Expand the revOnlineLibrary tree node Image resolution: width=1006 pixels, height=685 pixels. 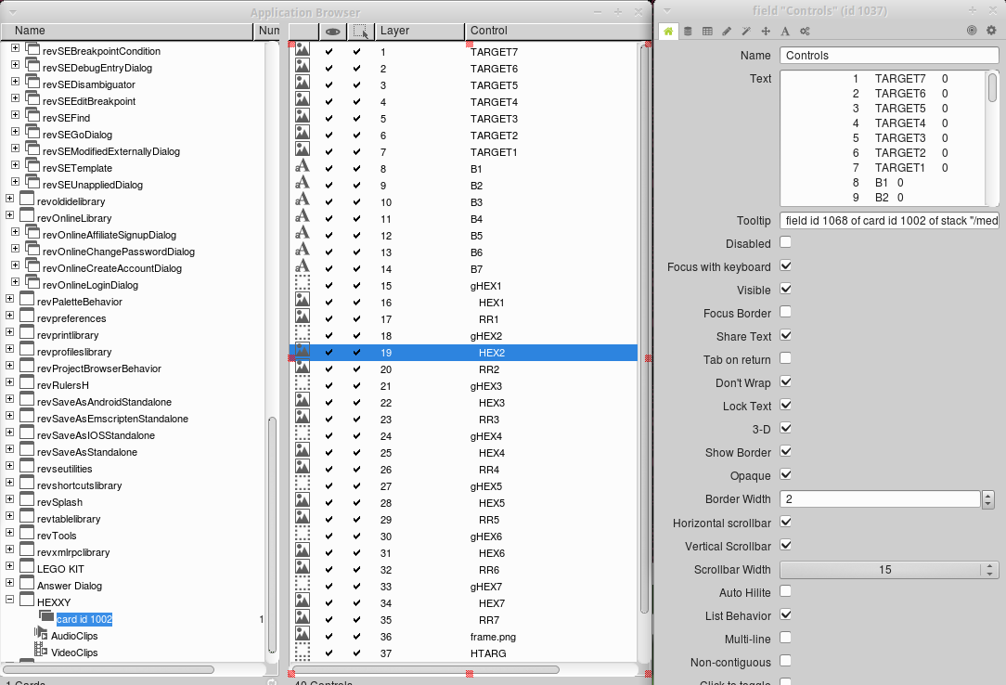[10, 218]
